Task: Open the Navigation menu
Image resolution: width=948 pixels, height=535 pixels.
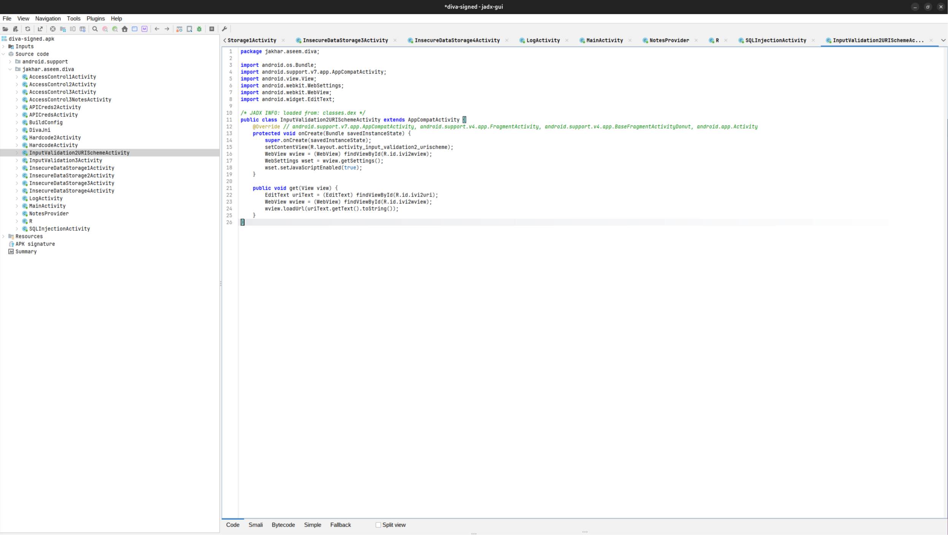Action: pos(48,19)
